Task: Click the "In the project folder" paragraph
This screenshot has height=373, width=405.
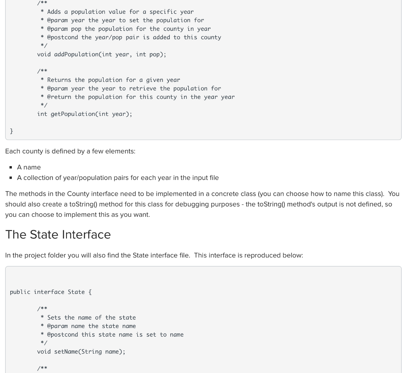Action: (154, 255)
